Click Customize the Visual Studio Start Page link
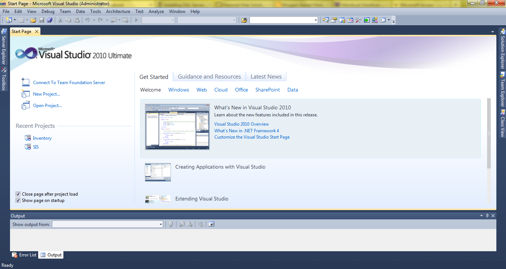Viewport: 506px width, 269px height. click(x=252, y=137)
